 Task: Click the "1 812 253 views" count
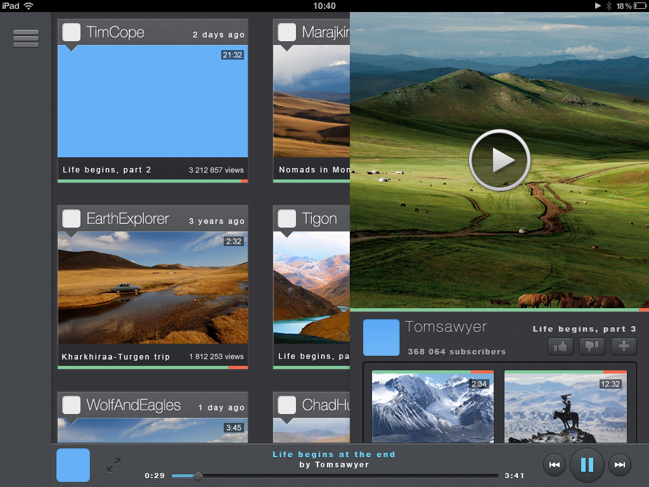217,356
